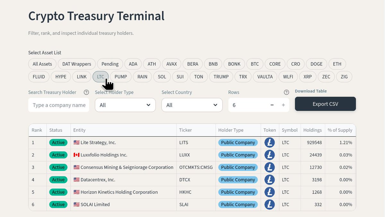Select the HYPE asset chip

pyautogui.click(x=61, y=77)
